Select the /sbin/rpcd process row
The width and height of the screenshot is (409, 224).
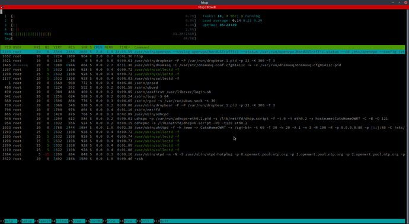click(202, 100)
